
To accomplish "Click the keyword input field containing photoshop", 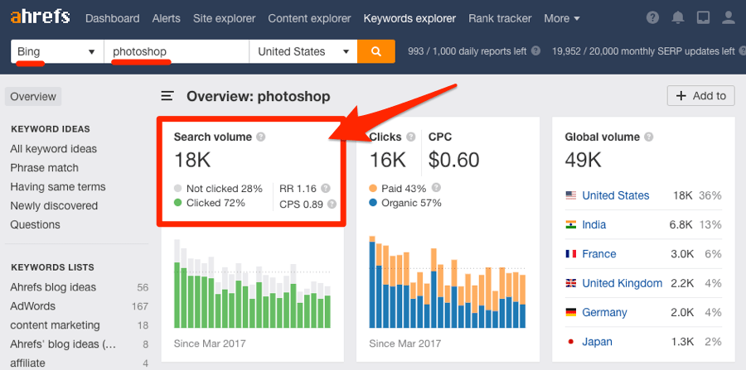I will [x=177, y=51].
